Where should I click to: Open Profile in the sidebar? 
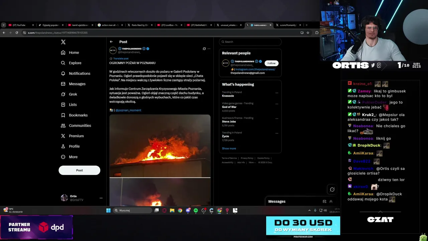[70, 146]
